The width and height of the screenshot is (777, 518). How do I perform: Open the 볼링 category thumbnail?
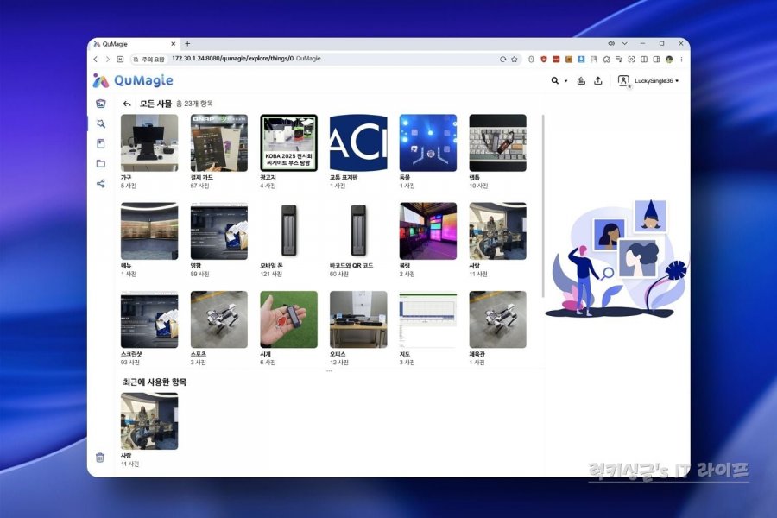(x=428, y=231)
